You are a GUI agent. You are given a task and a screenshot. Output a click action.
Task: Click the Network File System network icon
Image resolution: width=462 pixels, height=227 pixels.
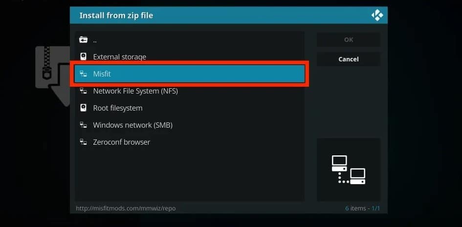84,91
